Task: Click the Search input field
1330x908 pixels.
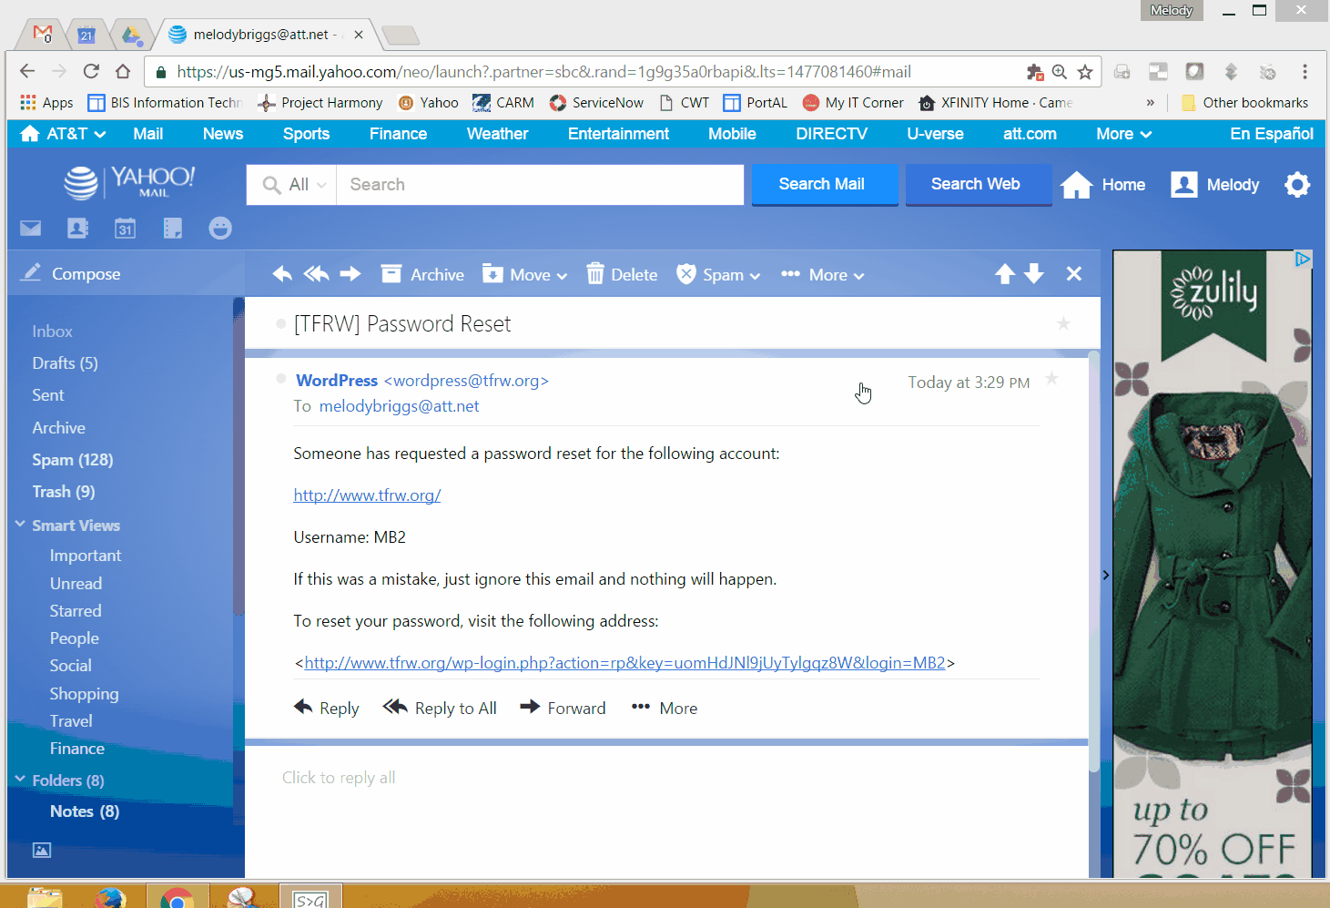Action: [540, 185]
